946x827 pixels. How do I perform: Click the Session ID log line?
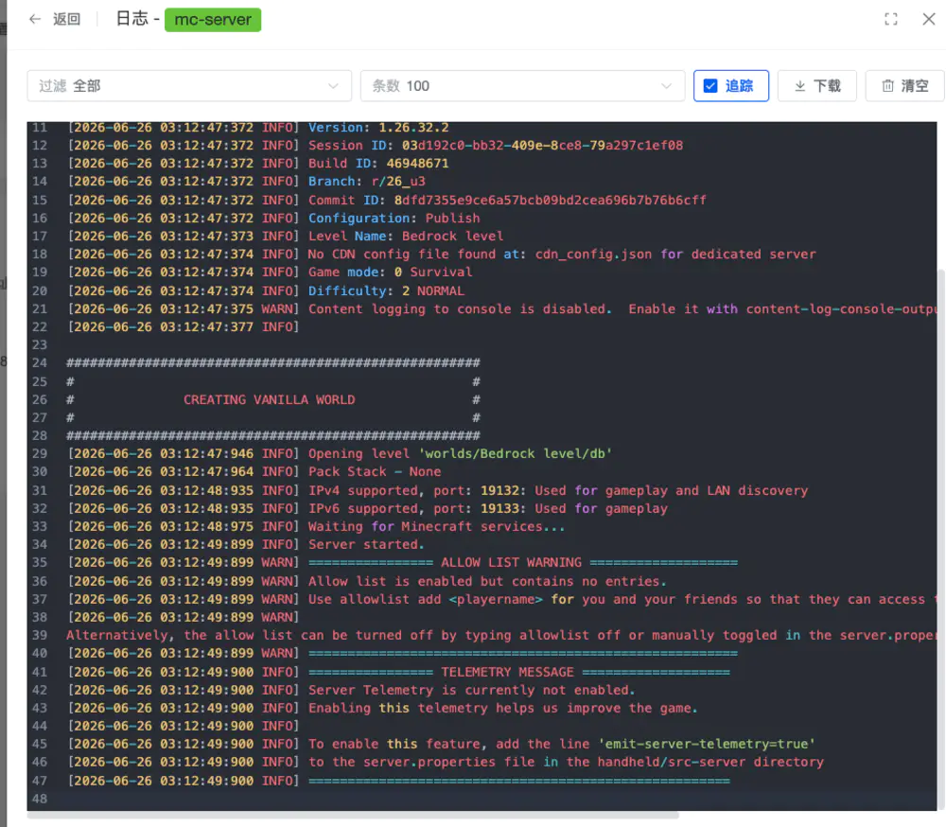tap(376, 146)
